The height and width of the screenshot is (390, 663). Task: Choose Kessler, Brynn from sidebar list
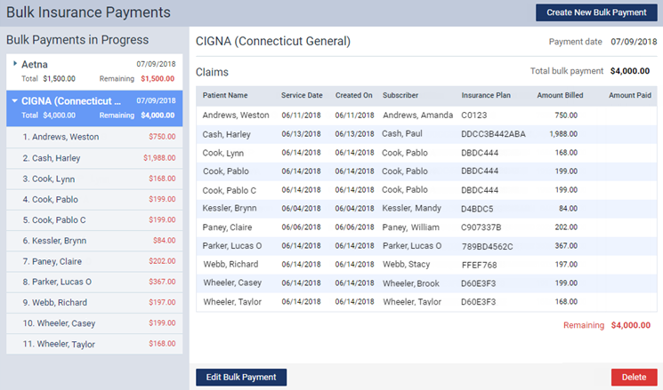pos(94,241)
